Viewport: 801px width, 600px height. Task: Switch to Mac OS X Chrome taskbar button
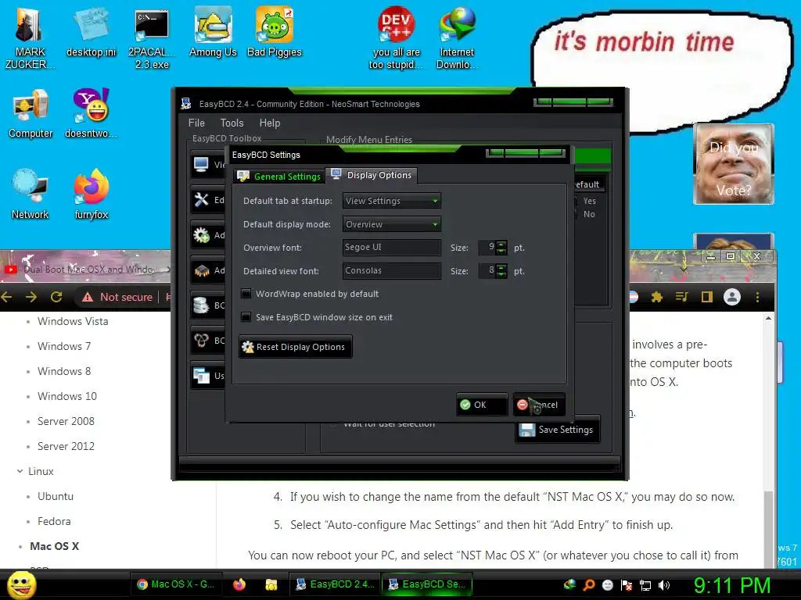(x=175, y=584)
